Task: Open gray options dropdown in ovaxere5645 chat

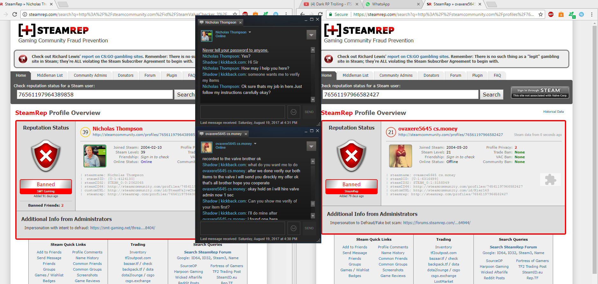Action: pyautogui.click(x=311, y=146)
